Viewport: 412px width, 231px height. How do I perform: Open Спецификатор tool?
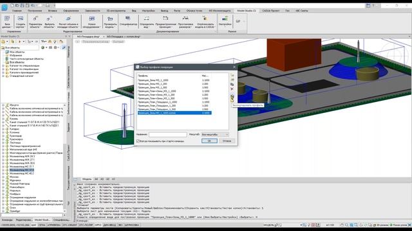(128, 21)
